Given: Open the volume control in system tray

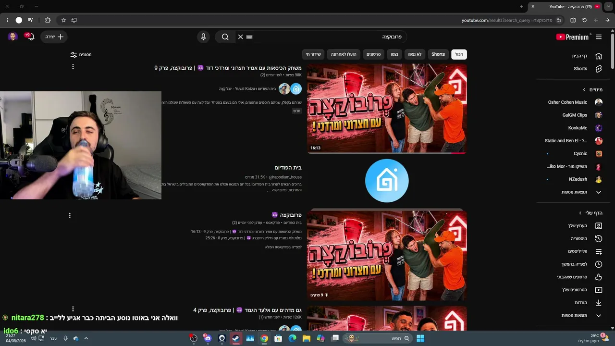Looking at the screenshot, I should tap(33, 338).
